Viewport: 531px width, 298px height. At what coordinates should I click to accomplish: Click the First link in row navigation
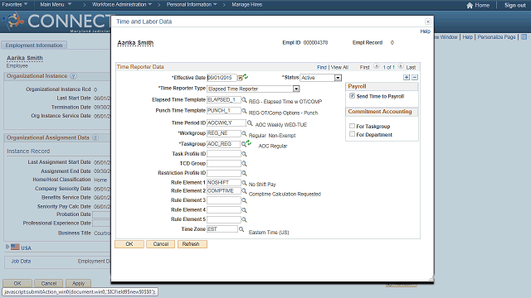tap(364, 67)
